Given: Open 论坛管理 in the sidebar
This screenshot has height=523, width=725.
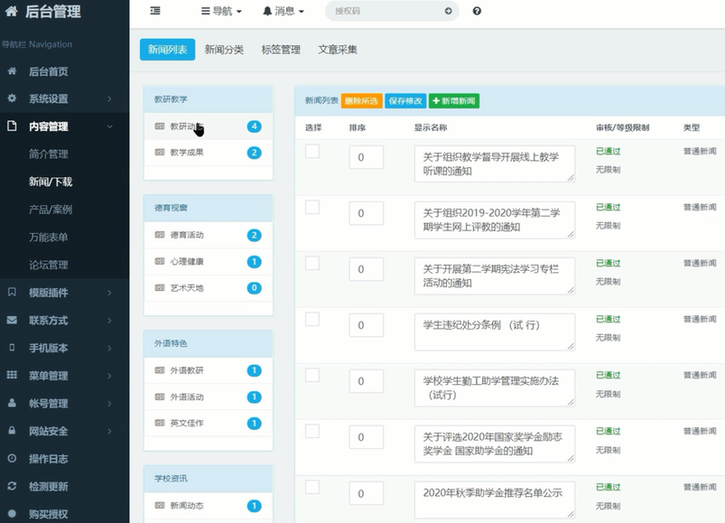Looking at the screenshot, I should 49,265.
